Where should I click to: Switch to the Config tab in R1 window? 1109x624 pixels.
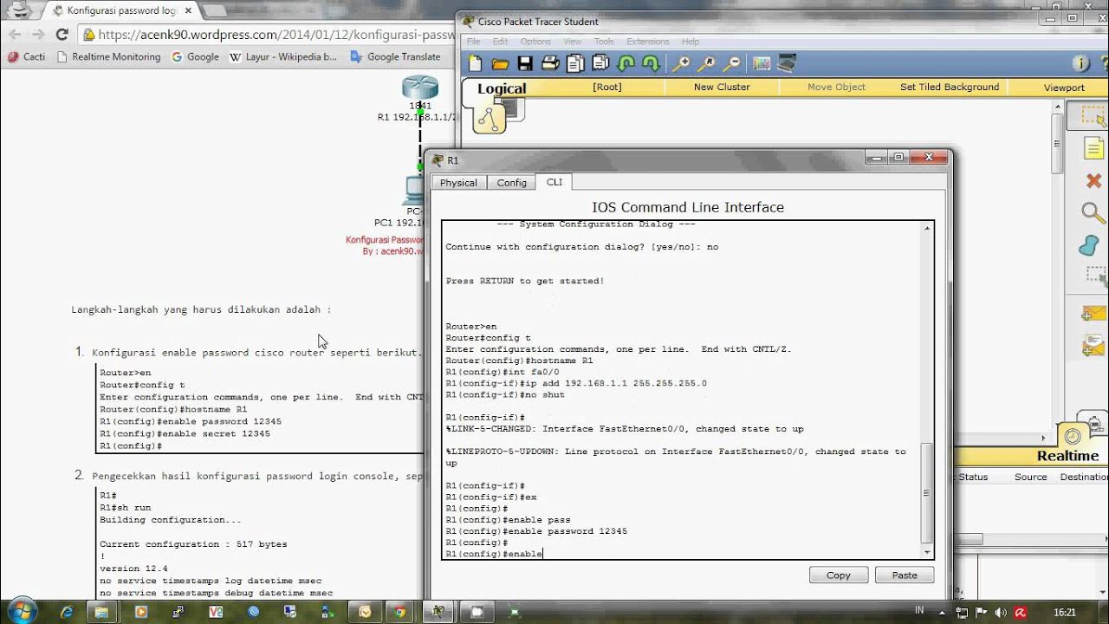click(512, 183)
